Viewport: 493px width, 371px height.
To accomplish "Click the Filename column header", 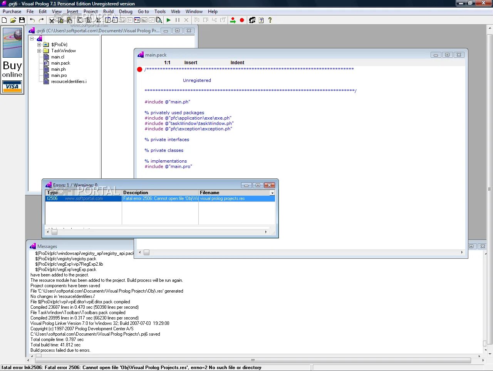I will pyautogui.click(x=234, y=193).
